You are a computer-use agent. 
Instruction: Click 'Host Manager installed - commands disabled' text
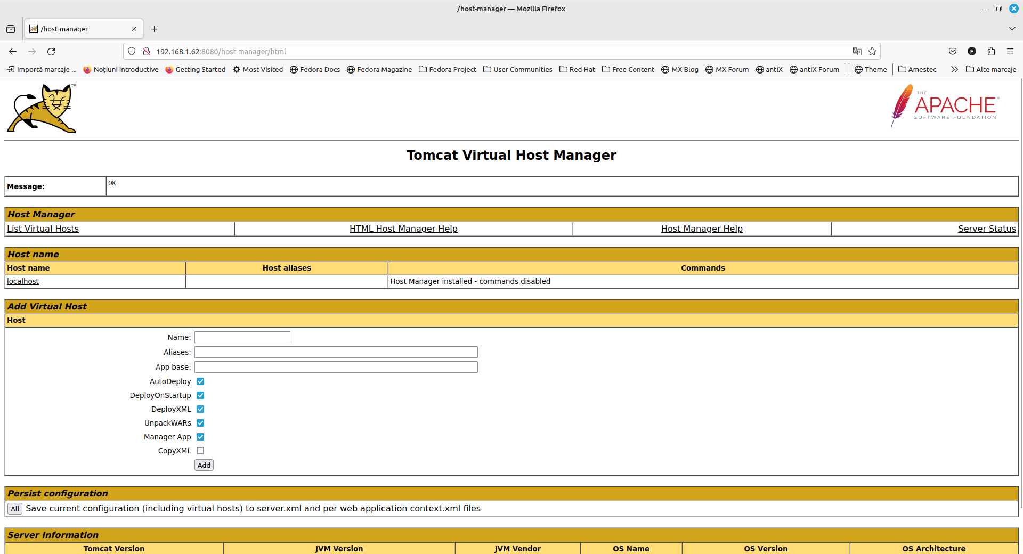(x=470, y=281)
